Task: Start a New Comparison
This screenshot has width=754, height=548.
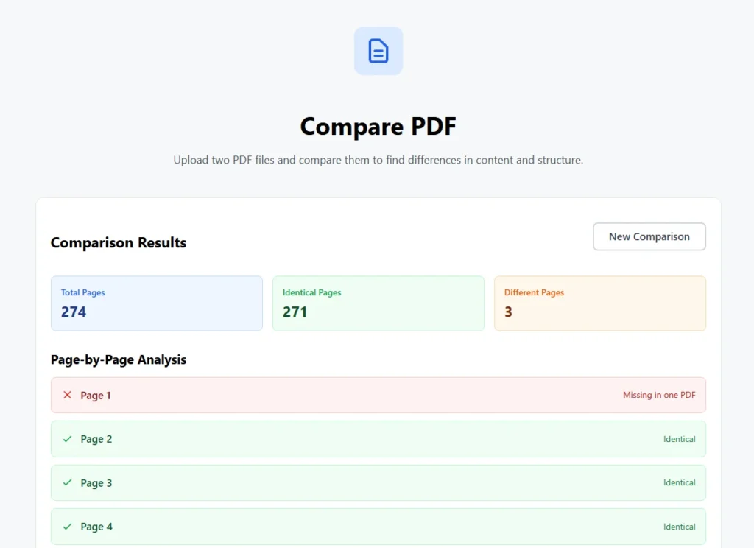Action: (x=649, y=236)
